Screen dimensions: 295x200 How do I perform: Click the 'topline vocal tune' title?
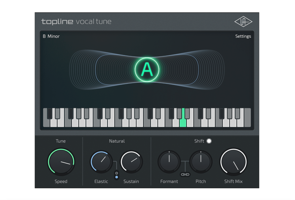[x=76, y=22]
